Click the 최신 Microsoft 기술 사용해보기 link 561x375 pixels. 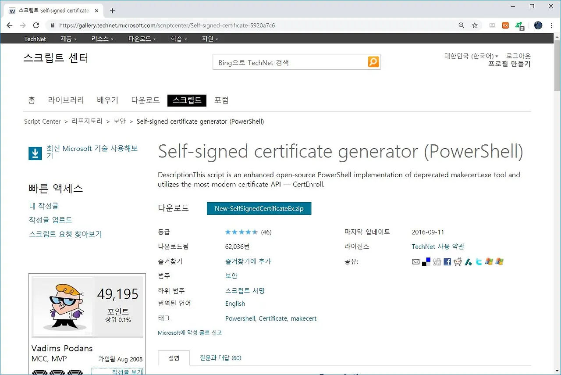[x=92, y=152]
